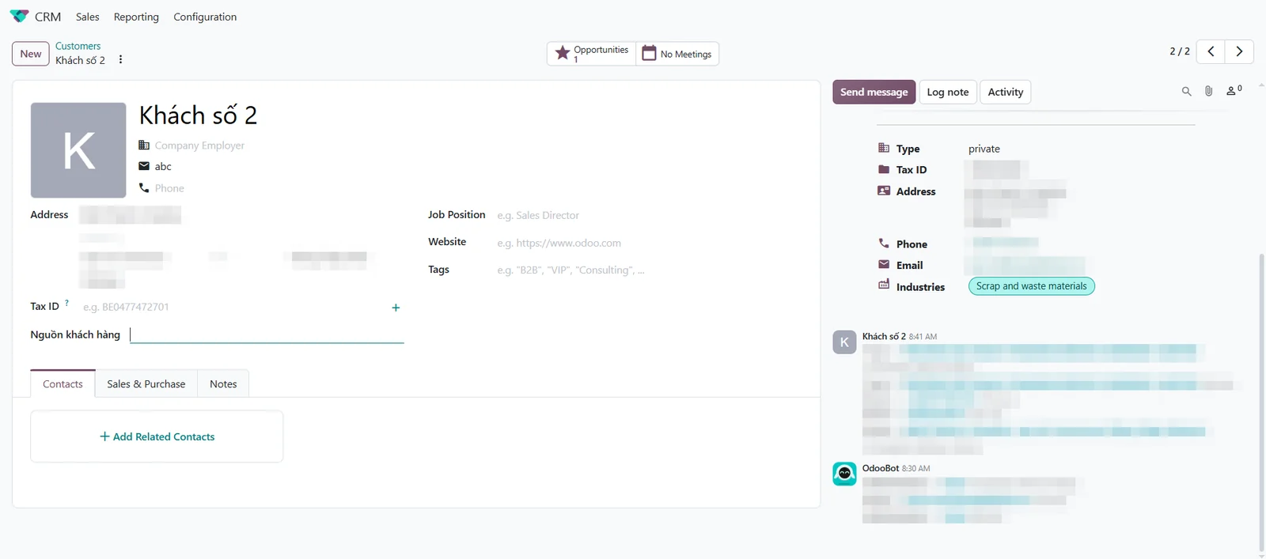The image size is (1266, 559).
Task: Click the Log note button
Action: point(948,92)
